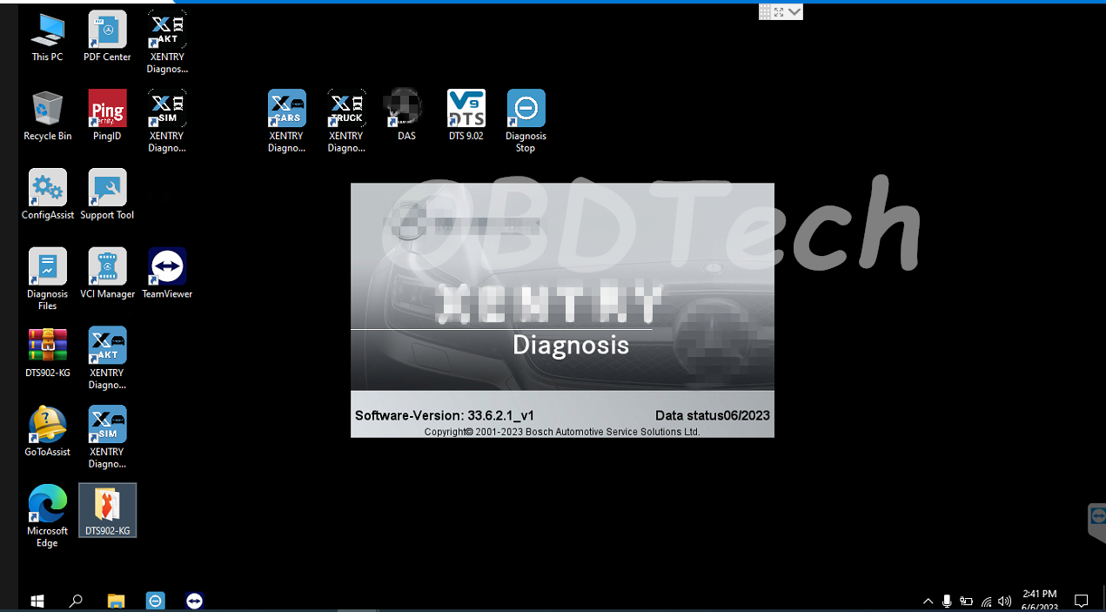Open File Explorer from the taskbar
The height and width of the screenshot is (612, 1106).
[x=116, y=601]
